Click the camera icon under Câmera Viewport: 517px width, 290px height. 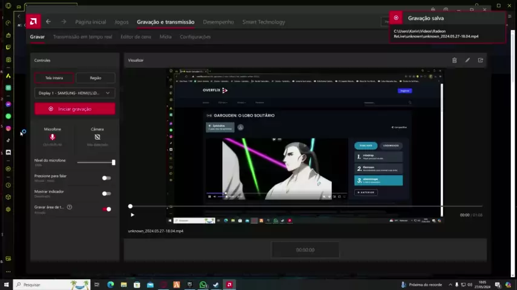click(97, 137)
